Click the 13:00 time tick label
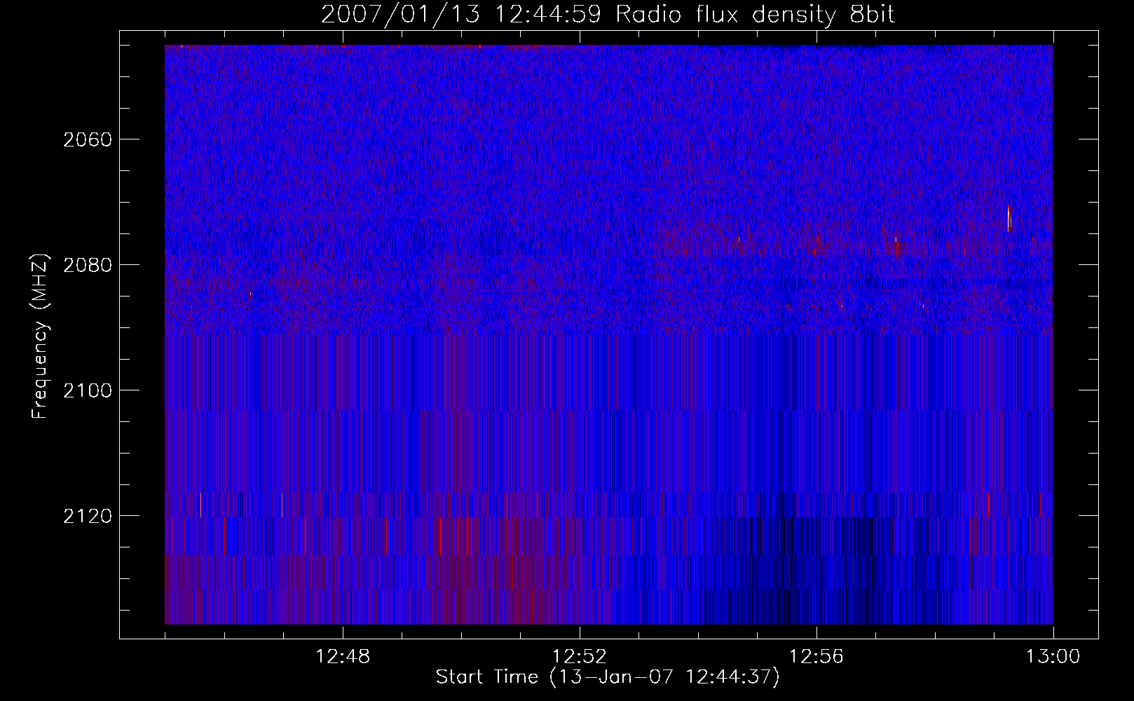The image size is (1134, 701). click(1053, 657)
